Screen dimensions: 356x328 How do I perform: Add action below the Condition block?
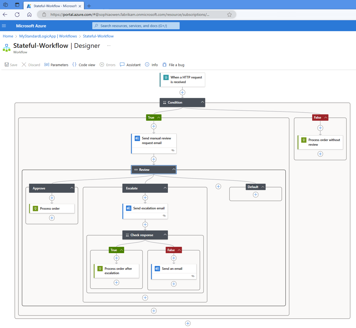188,323
